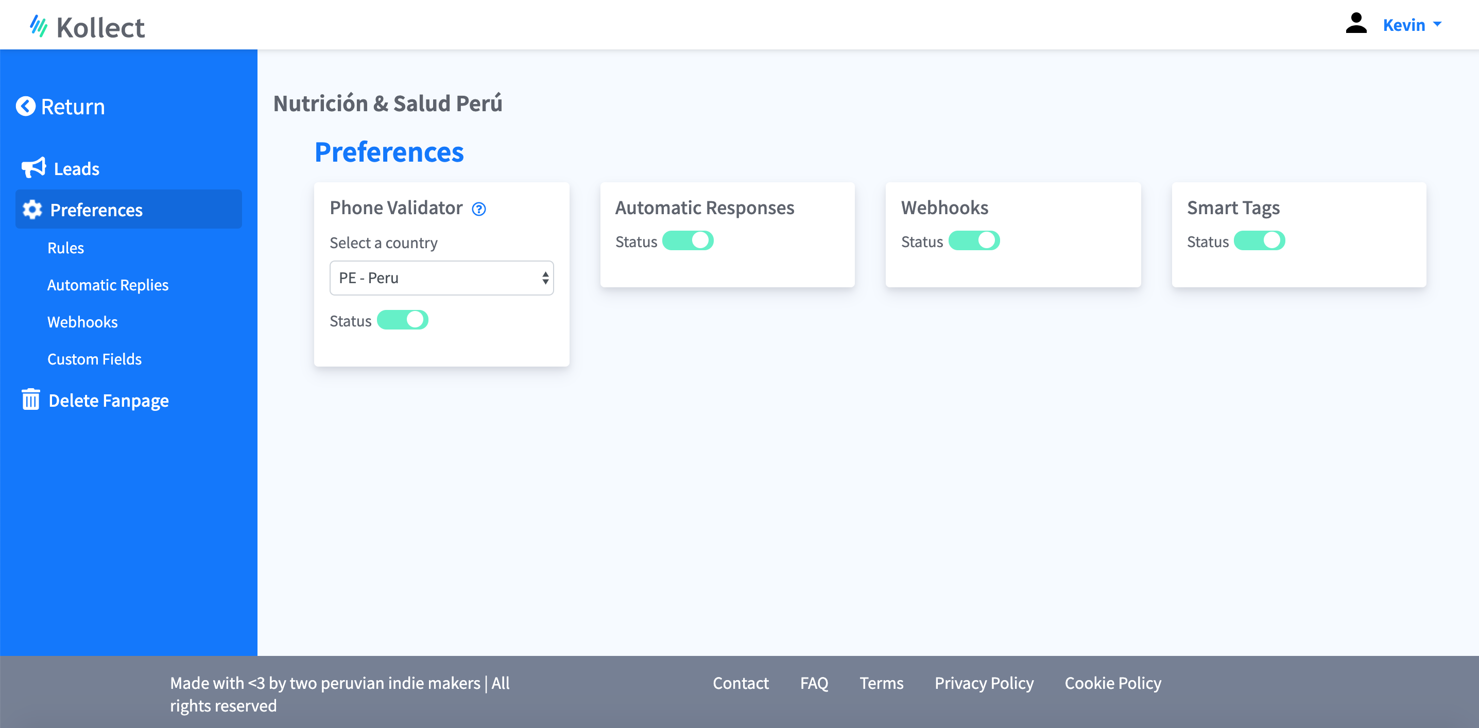The image size is (1479, 728).
Task: Click the FAQ footer link
Action: pyautogui.click(x=814, y=683)
